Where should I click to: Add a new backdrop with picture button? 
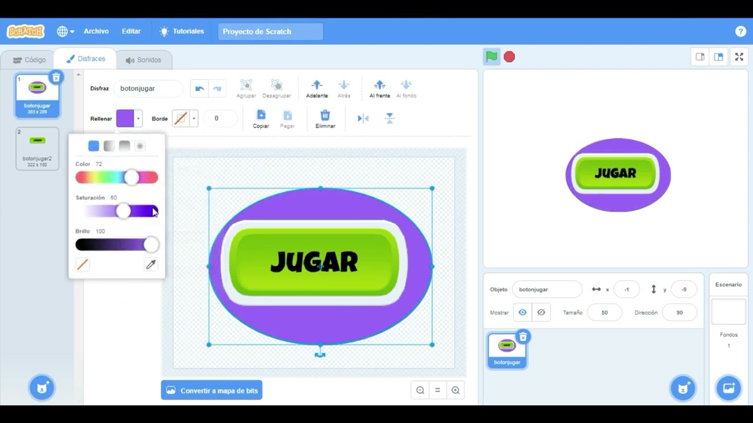click(728, 388)
